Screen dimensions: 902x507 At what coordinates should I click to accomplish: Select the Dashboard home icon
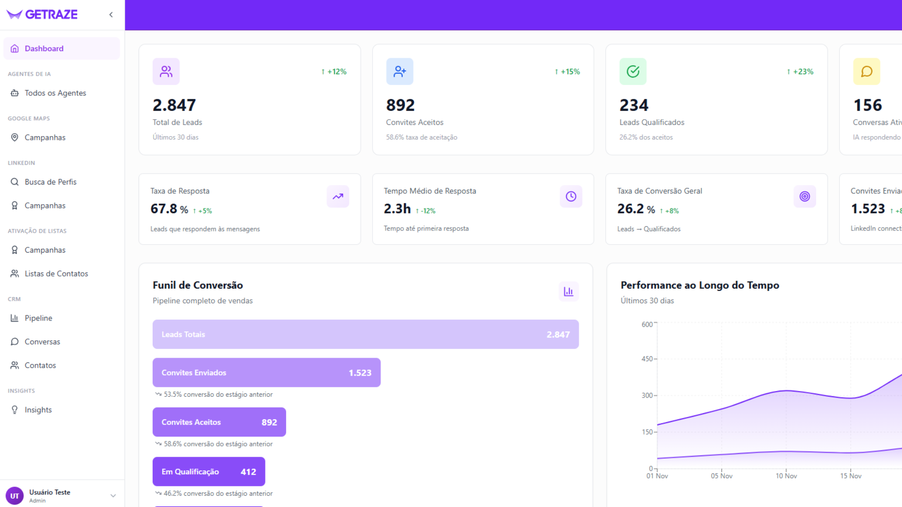(x=15, y=48)
